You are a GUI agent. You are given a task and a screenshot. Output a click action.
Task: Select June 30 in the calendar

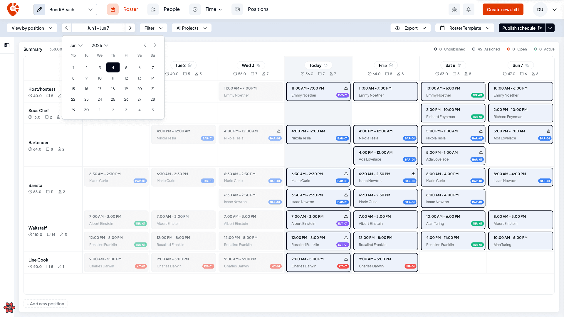point(86,110)
